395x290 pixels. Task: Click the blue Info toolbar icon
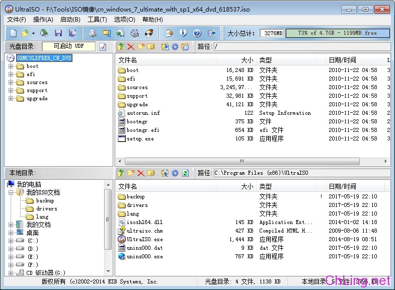[183, 33]
